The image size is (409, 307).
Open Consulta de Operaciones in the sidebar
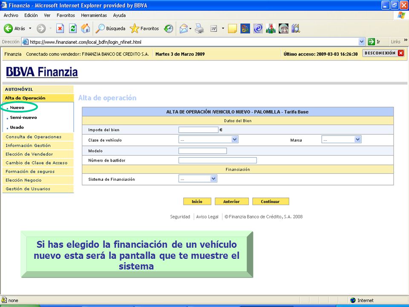pyautogui.click(x=38, y=137)
